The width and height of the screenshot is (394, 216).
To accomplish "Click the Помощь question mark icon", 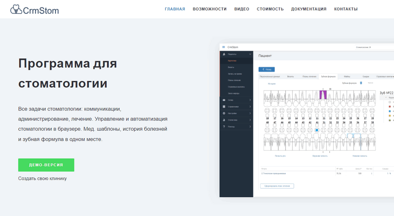I will (x=224, y=126).
